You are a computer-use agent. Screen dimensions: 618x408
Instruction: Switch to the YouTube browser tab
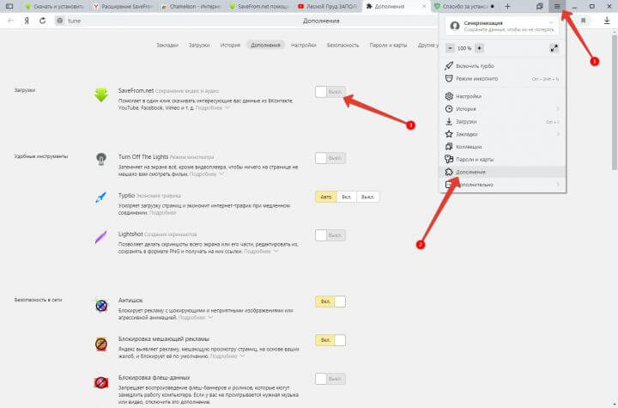click(328, 6)
